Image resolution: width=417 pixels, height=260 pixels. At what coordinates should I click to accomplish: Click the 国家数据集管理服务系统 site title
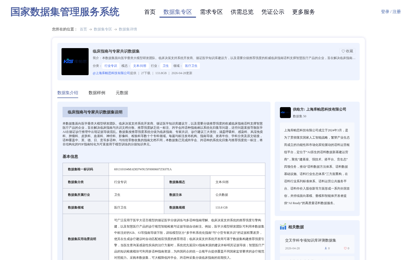(x=65, y=12)
